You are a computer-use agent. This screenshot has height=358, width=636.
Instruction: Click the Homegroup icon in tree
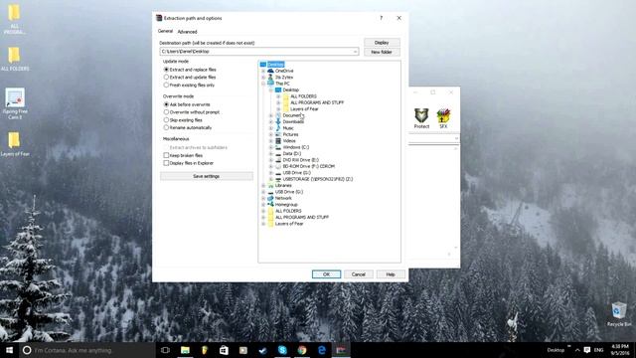tap(270, 205)
